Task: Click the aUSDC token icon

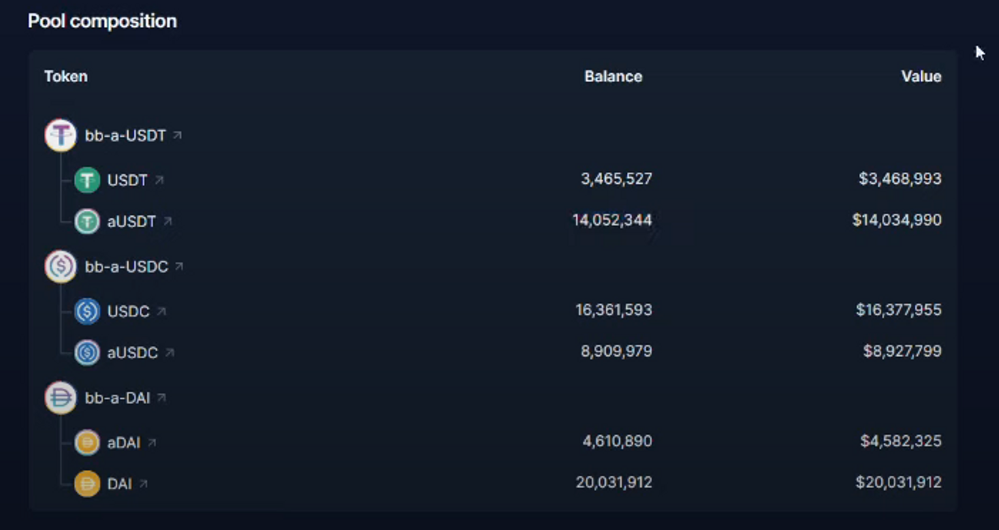Action: tap(87, 353)
